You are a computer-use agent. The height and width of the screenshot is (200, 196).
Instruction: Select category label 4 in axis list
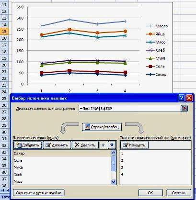point(155,175)
